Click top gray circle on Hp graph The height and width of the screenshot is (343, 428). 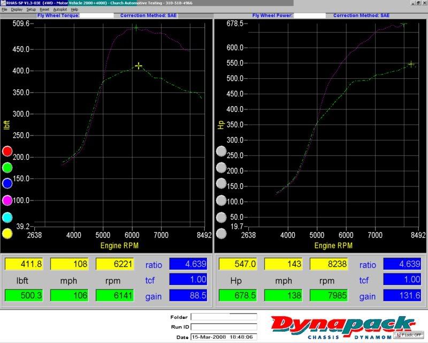click(221, 152)
